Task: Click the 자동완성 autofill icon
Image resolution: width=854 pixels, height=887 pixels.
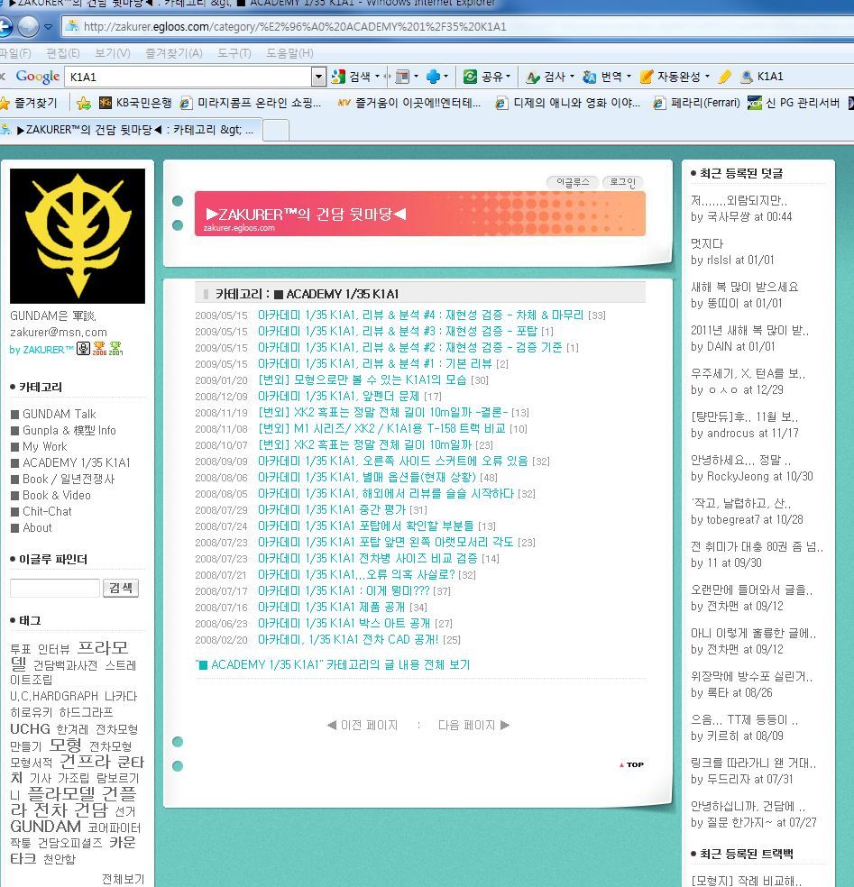Action: pos(647,77)
